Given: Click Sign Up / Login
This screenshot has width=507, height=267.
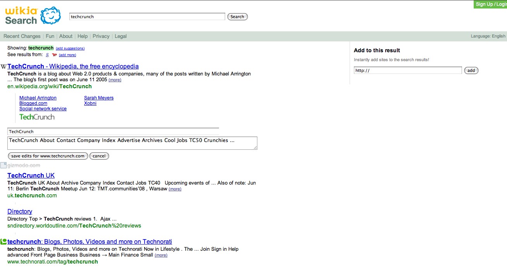Looking at the screenshot, I should click(x=491, y=4).
